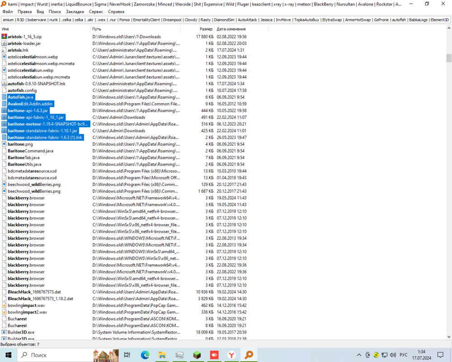Open the Minecraft grass block taskbar icon
The height and width of the screenshot is (362, 452).
197,355
